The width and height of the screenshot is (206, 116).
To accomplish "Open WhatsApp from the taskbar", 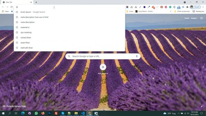I will click(36, 113).
